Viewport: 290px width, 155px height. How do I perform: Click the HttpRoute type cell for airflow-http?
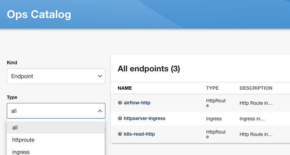216,103
